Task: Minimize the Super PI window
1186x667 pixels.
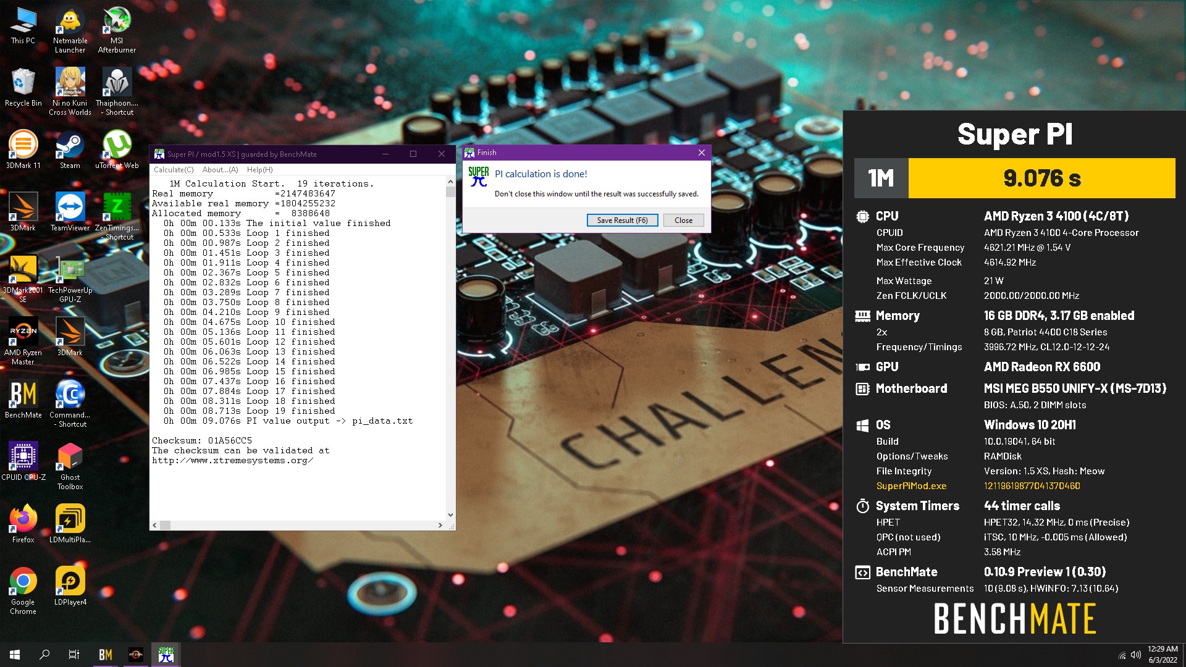Action: (385, 154)
